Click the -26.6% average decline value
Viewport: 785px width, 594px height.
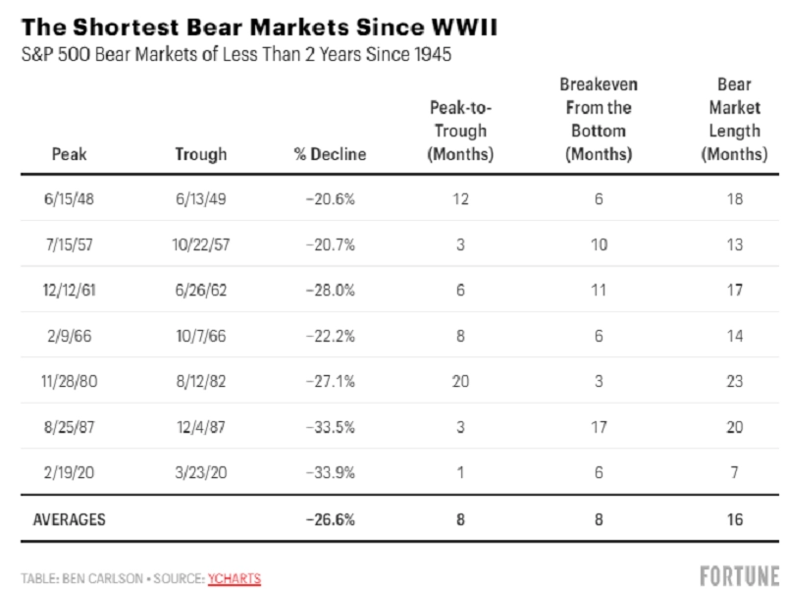(331, 519)
